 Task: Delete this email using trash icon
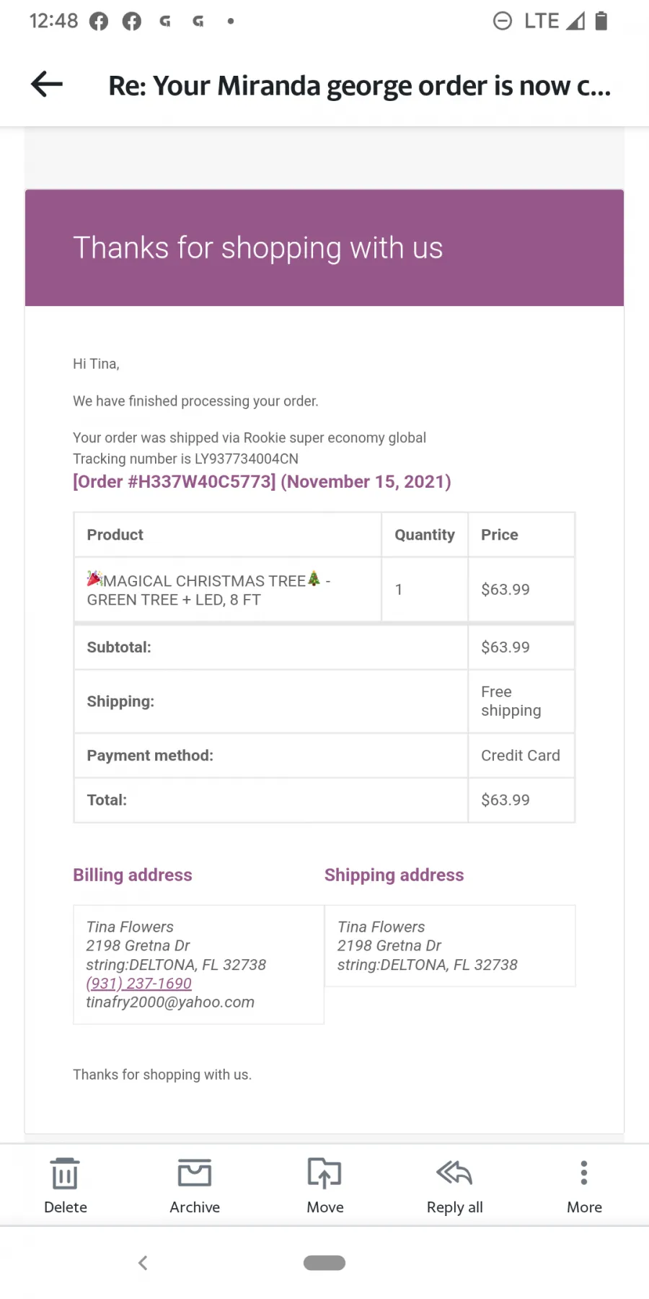pos(65,1173)
